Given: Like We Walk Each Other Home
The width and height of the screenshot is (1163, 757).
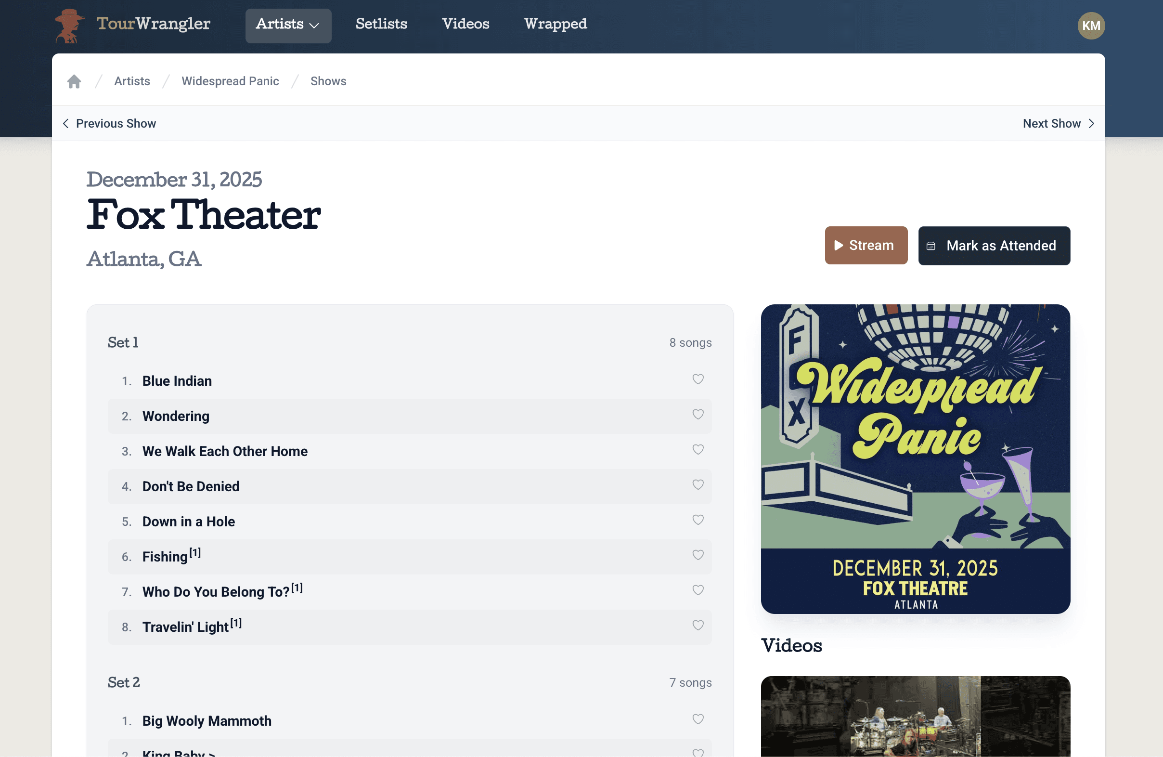Looking at the screenshot, I should (x=698, y=450).
